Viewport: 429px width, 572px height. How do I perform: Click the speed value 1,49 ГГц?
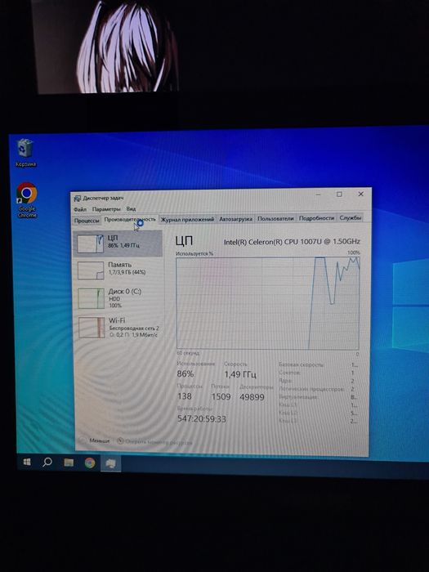240,374
